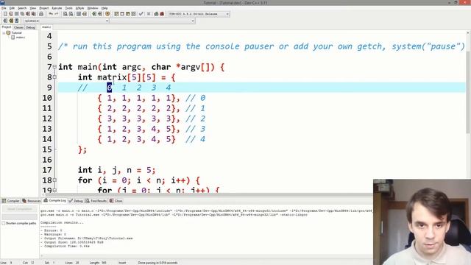Open the Window menu

pyautogui.click(x=93, y=8)
